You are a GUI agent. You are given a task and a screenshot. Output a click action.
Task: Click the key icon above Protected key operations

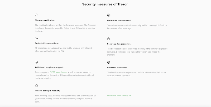pyautogui.click(x=36, y=39)
